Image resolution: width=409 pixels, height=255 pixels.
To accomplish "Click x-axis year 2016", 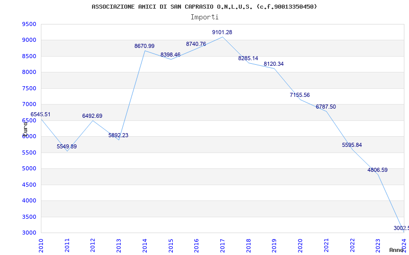I will tap(196, 246).
